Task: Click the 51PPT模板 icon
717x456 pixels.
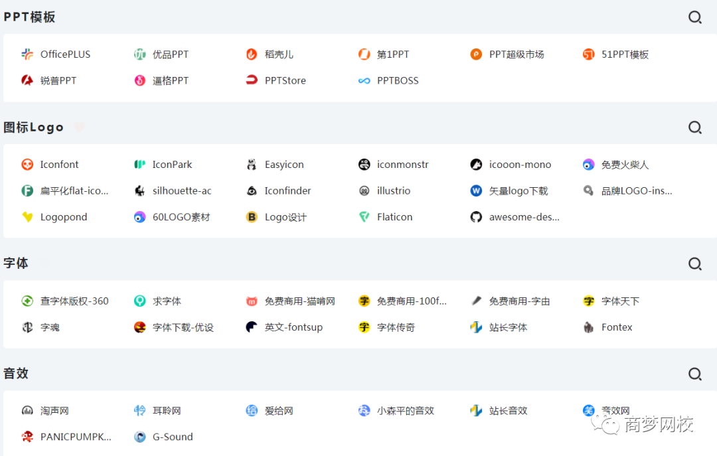Action: pos(588,54)
